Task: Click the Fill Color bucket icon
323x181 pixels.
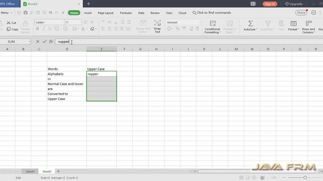Action: 75,29
